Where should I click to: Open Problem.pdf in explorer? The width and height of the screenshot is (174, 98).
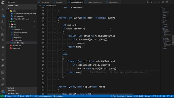(21, 45)
